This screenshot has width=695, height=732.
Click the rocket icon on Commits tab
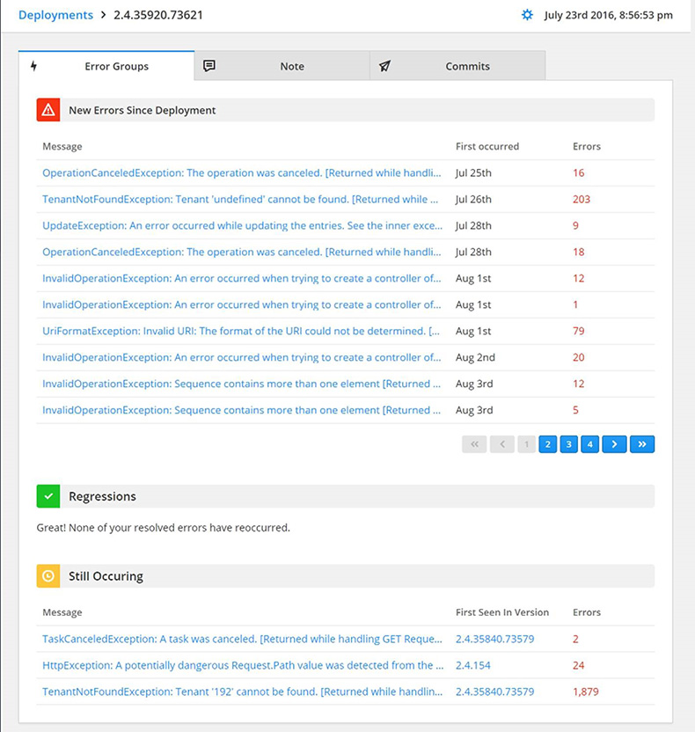point(384,66)
